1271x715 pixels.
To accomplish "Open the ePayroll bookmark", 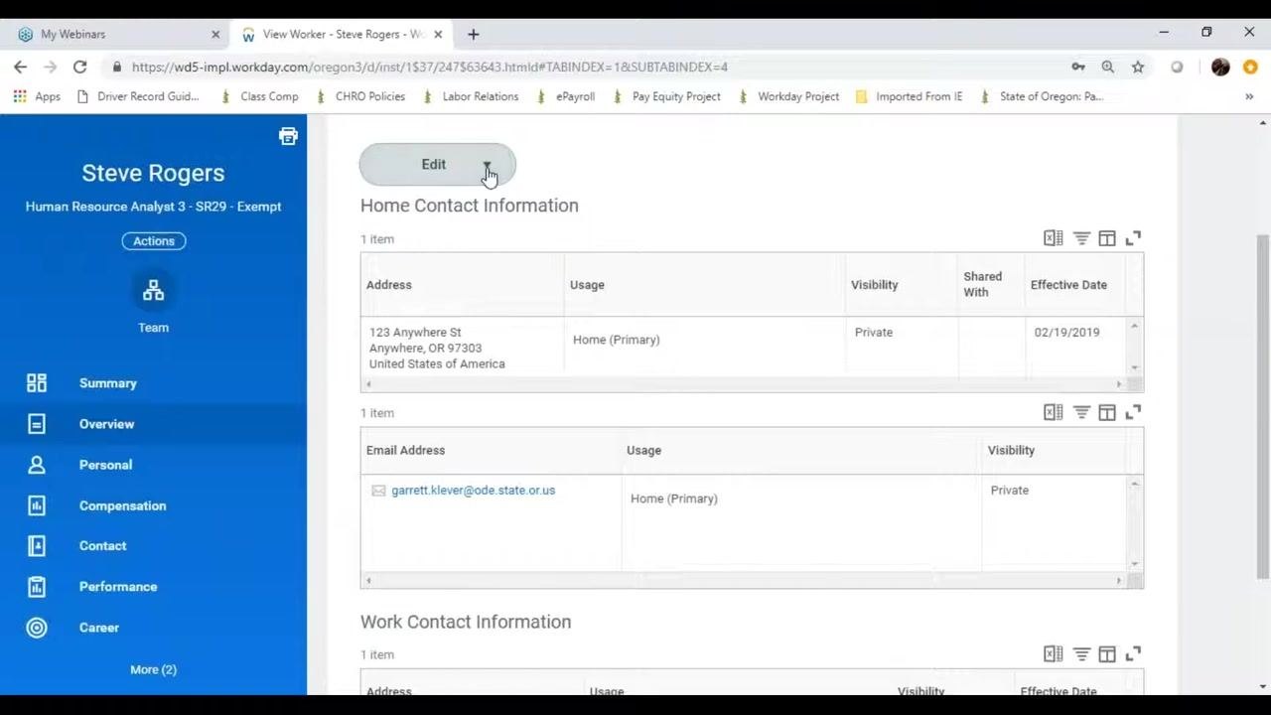I will point(566,96).
